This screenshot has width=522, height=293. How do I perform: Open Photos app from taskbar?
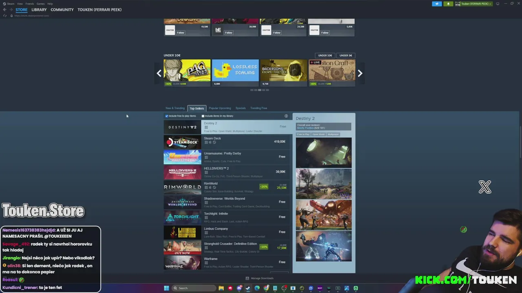[347, 288]
